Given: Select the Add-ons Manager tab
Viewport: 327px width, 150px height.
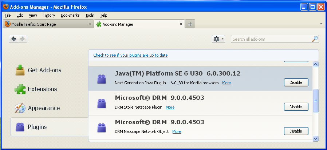Looking at the screenshot, I should tap(139, 24).
